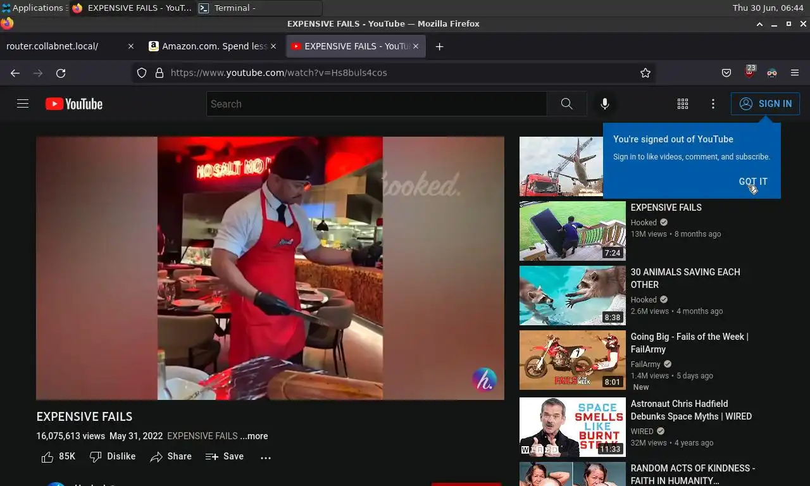Screen dimensions: 810x486
Task: Expand the description with ...more
Action: [254, 436]
